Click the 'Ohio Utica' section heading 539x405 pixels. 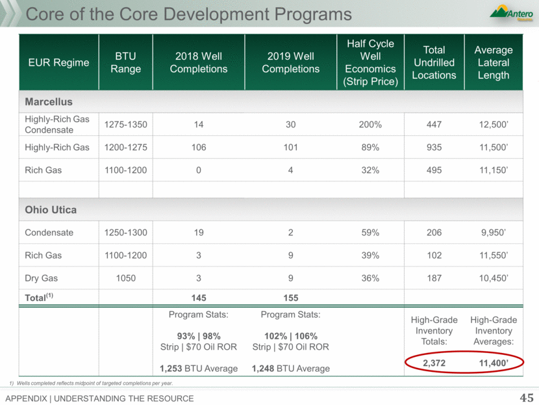[x=51, y=210]
